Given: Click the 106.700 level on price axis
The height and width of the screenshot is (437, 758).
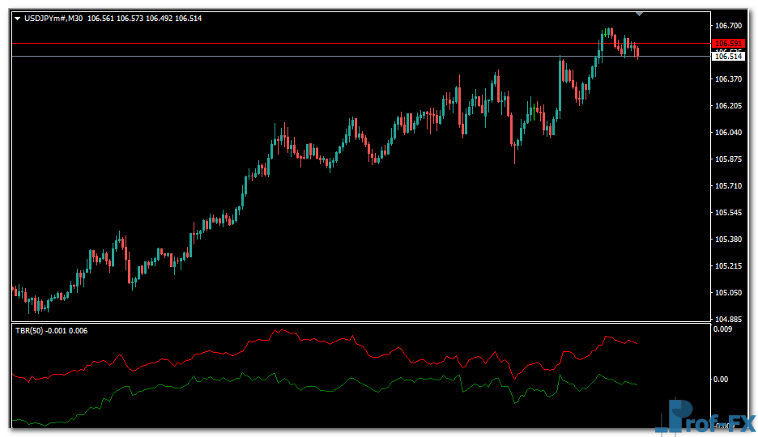Looking at the screenshot, I should point(727,25).
